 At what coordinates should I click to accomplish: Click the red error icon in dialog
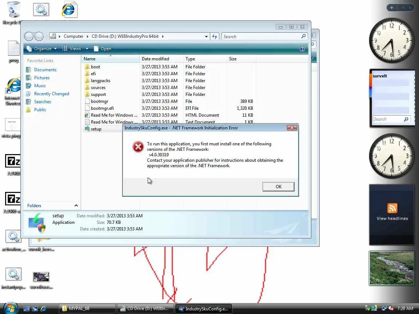point(138,147)
